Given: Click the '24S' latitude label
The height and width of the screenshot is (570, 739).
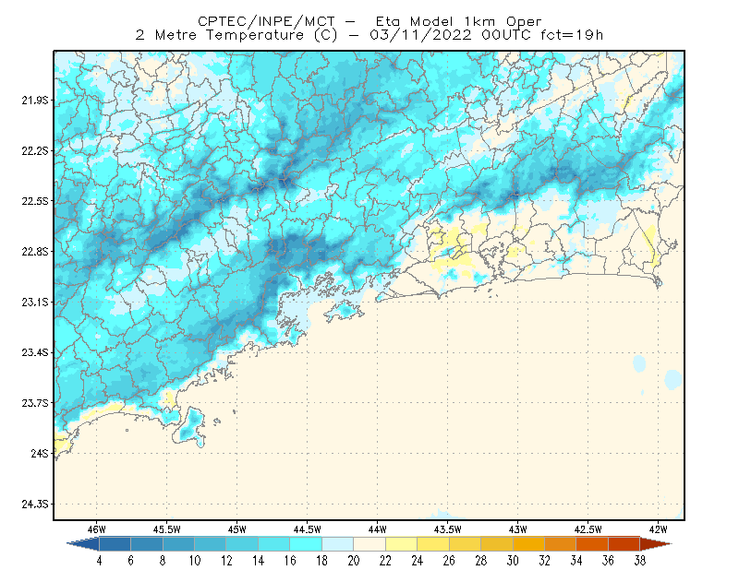Looking at the screenshot, I should pos(40,453).
